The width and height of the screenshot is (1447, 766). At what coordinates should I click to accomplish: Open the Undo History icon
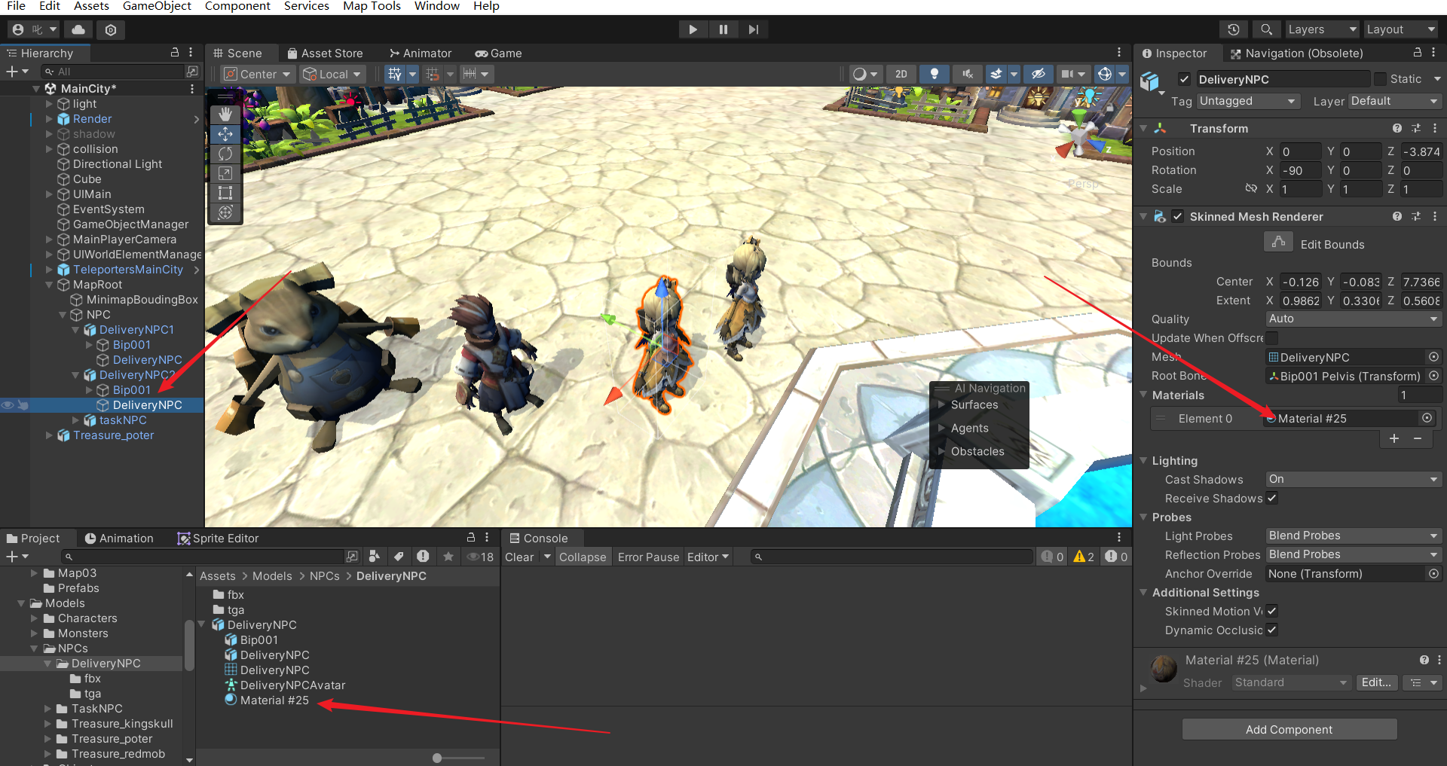tap(1233, 29)
